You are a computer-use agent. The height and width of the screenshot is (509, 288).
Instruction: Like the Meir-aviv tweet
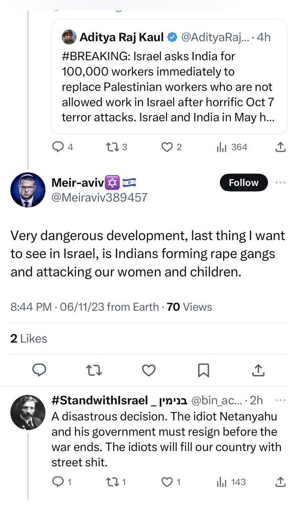pyautogui.click(x=148, y=370)
